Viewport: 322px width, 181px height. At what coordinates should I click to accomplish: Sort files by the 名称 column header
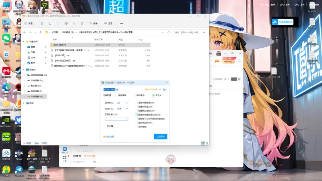[x=72, y=39]
